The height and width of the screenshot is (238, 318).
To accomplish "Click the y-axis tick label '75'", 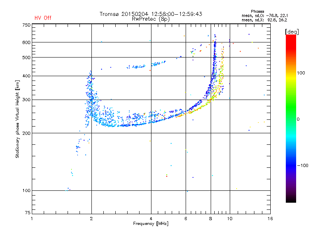I will coord(28,213).
